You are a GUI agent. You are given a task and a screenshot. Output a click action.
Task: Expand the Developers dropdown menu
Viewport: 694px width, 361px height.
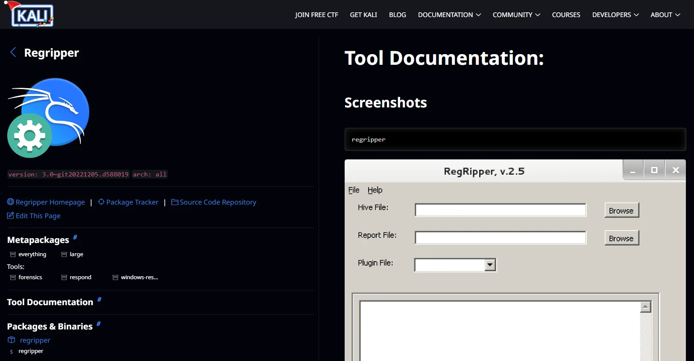point(615,14)
